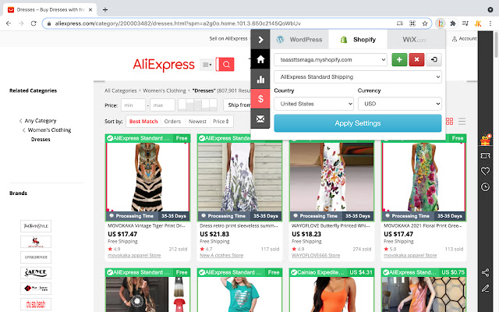Open MOVOKAKA 2021 Floral Print dress thumbnail
This screenshot has height=312, width=499.
pos(423,177)
